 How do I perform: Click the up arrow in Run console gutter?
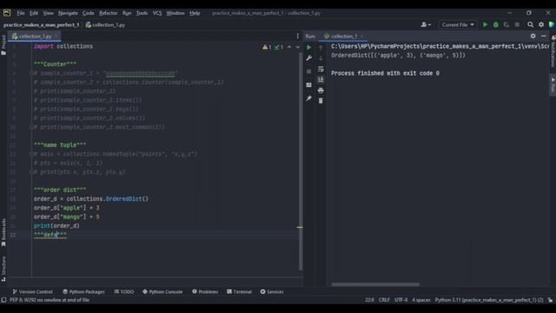pyautogui.click(x=321, y=47)
